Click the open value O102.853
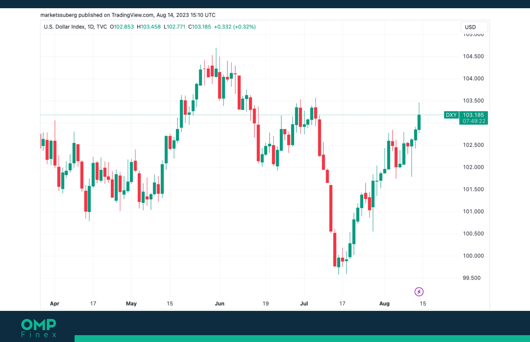The width and height of the screenshot is (530, 342). (122, 27)
